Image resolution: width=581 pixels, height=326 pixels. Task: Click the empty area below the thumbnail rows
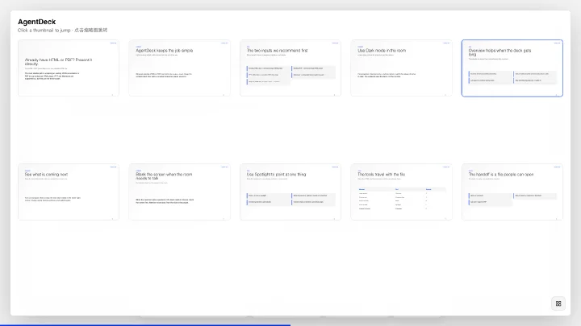290,266
